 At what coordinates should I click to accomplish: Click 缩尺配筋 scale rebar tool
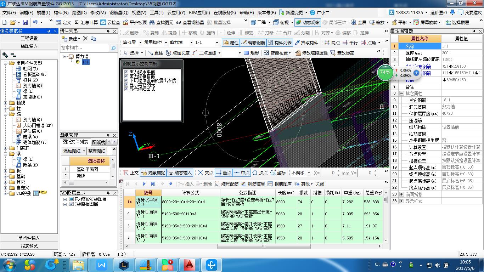[226, 184]
